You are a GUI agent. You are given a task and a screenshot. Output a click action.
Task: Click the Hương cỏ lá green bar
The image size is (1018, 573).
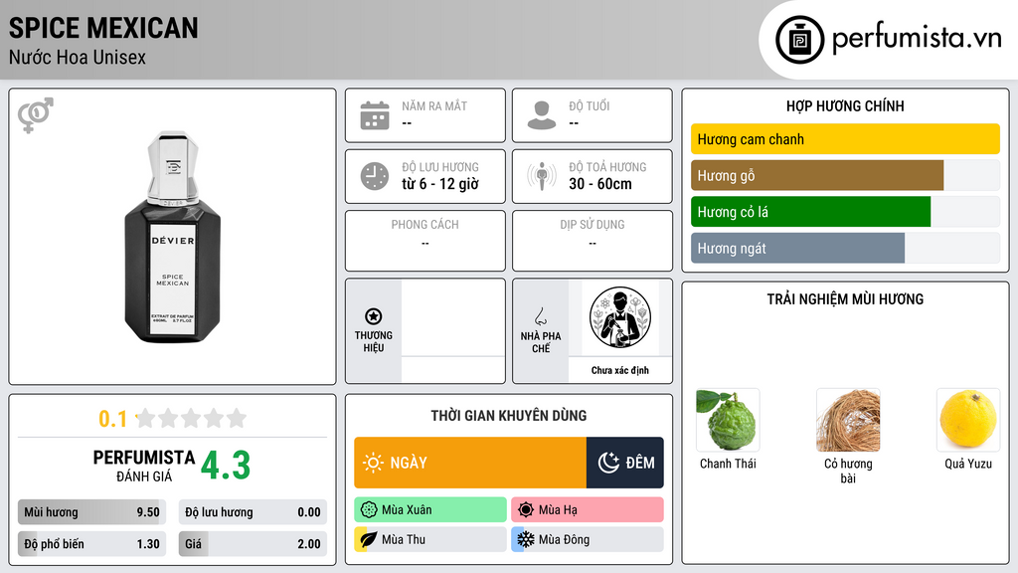[810, 212]
